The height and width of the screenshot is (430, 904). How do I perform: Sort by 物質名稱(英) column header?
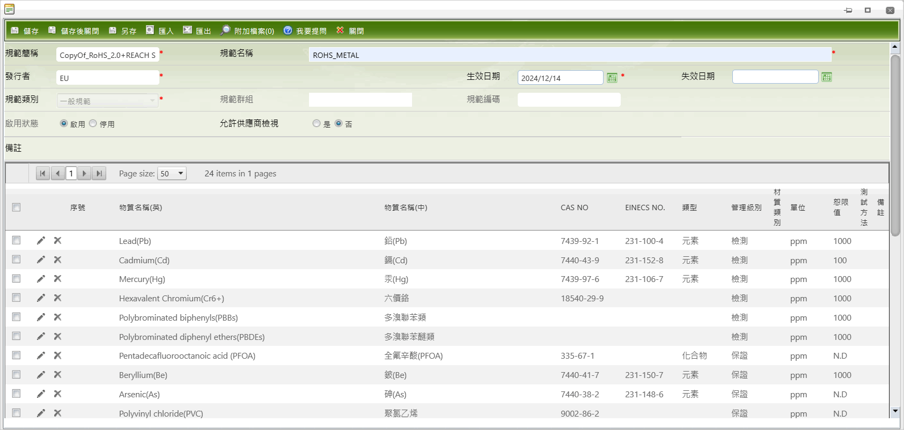click(x=141, y=207)
